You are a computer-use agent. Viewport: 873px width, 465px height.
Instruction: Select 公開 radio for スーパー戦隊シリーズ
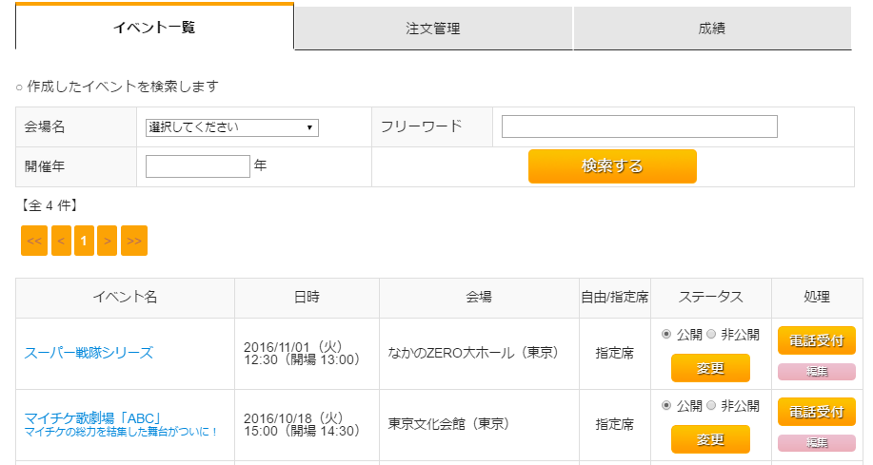point(666,335)
